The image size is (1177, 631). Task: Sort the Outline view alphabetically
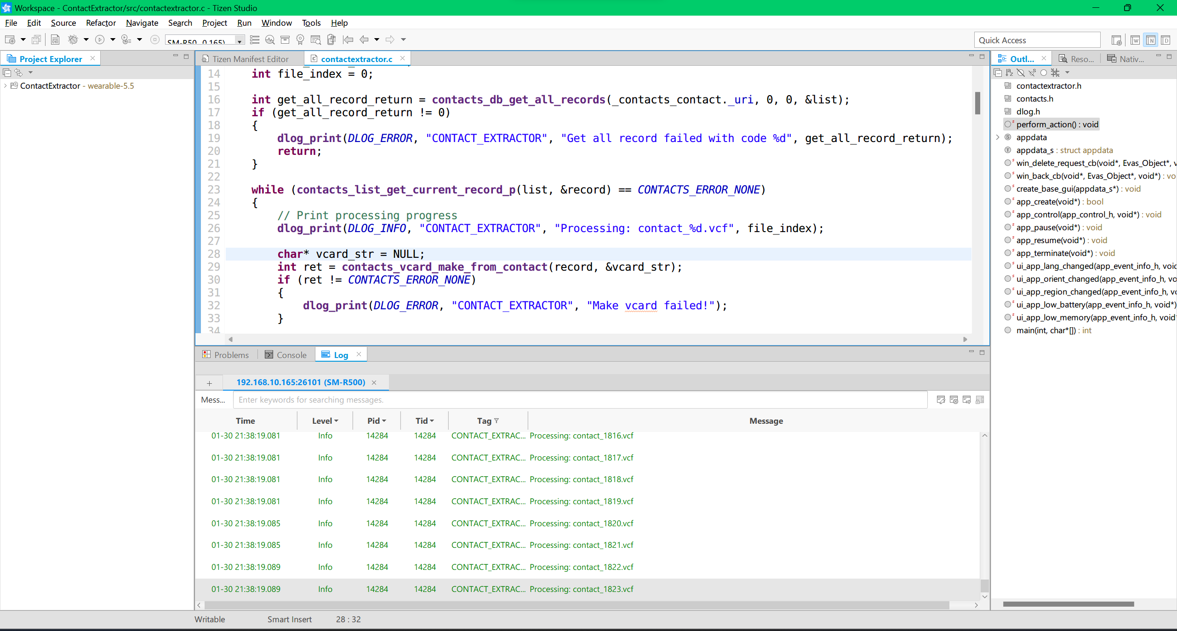coord(1009,73)
